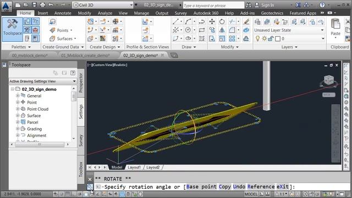Toggle layer 0 freeze sun icon
Viewport: 352px width, 198px height.
click(x=264, y=38)
